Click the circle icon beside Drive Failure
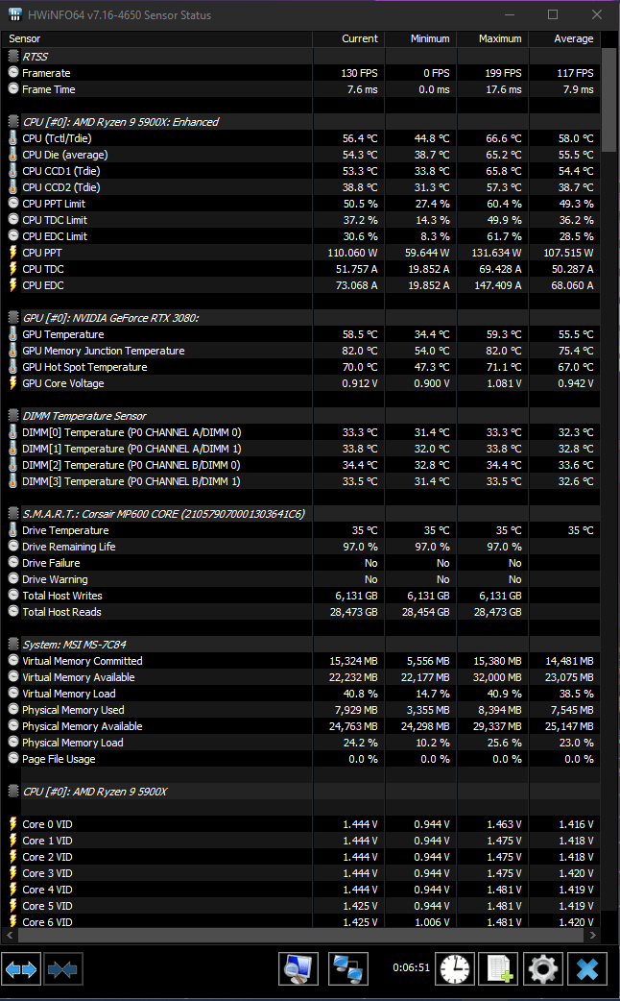Viewport: 620px width, 1001px height. 13,562
